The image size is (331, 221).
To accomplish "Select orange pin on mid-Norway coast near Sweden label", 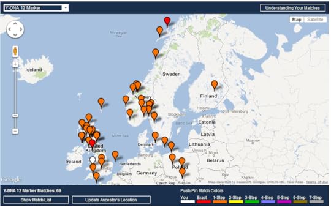I will click(x=156, y=53).
